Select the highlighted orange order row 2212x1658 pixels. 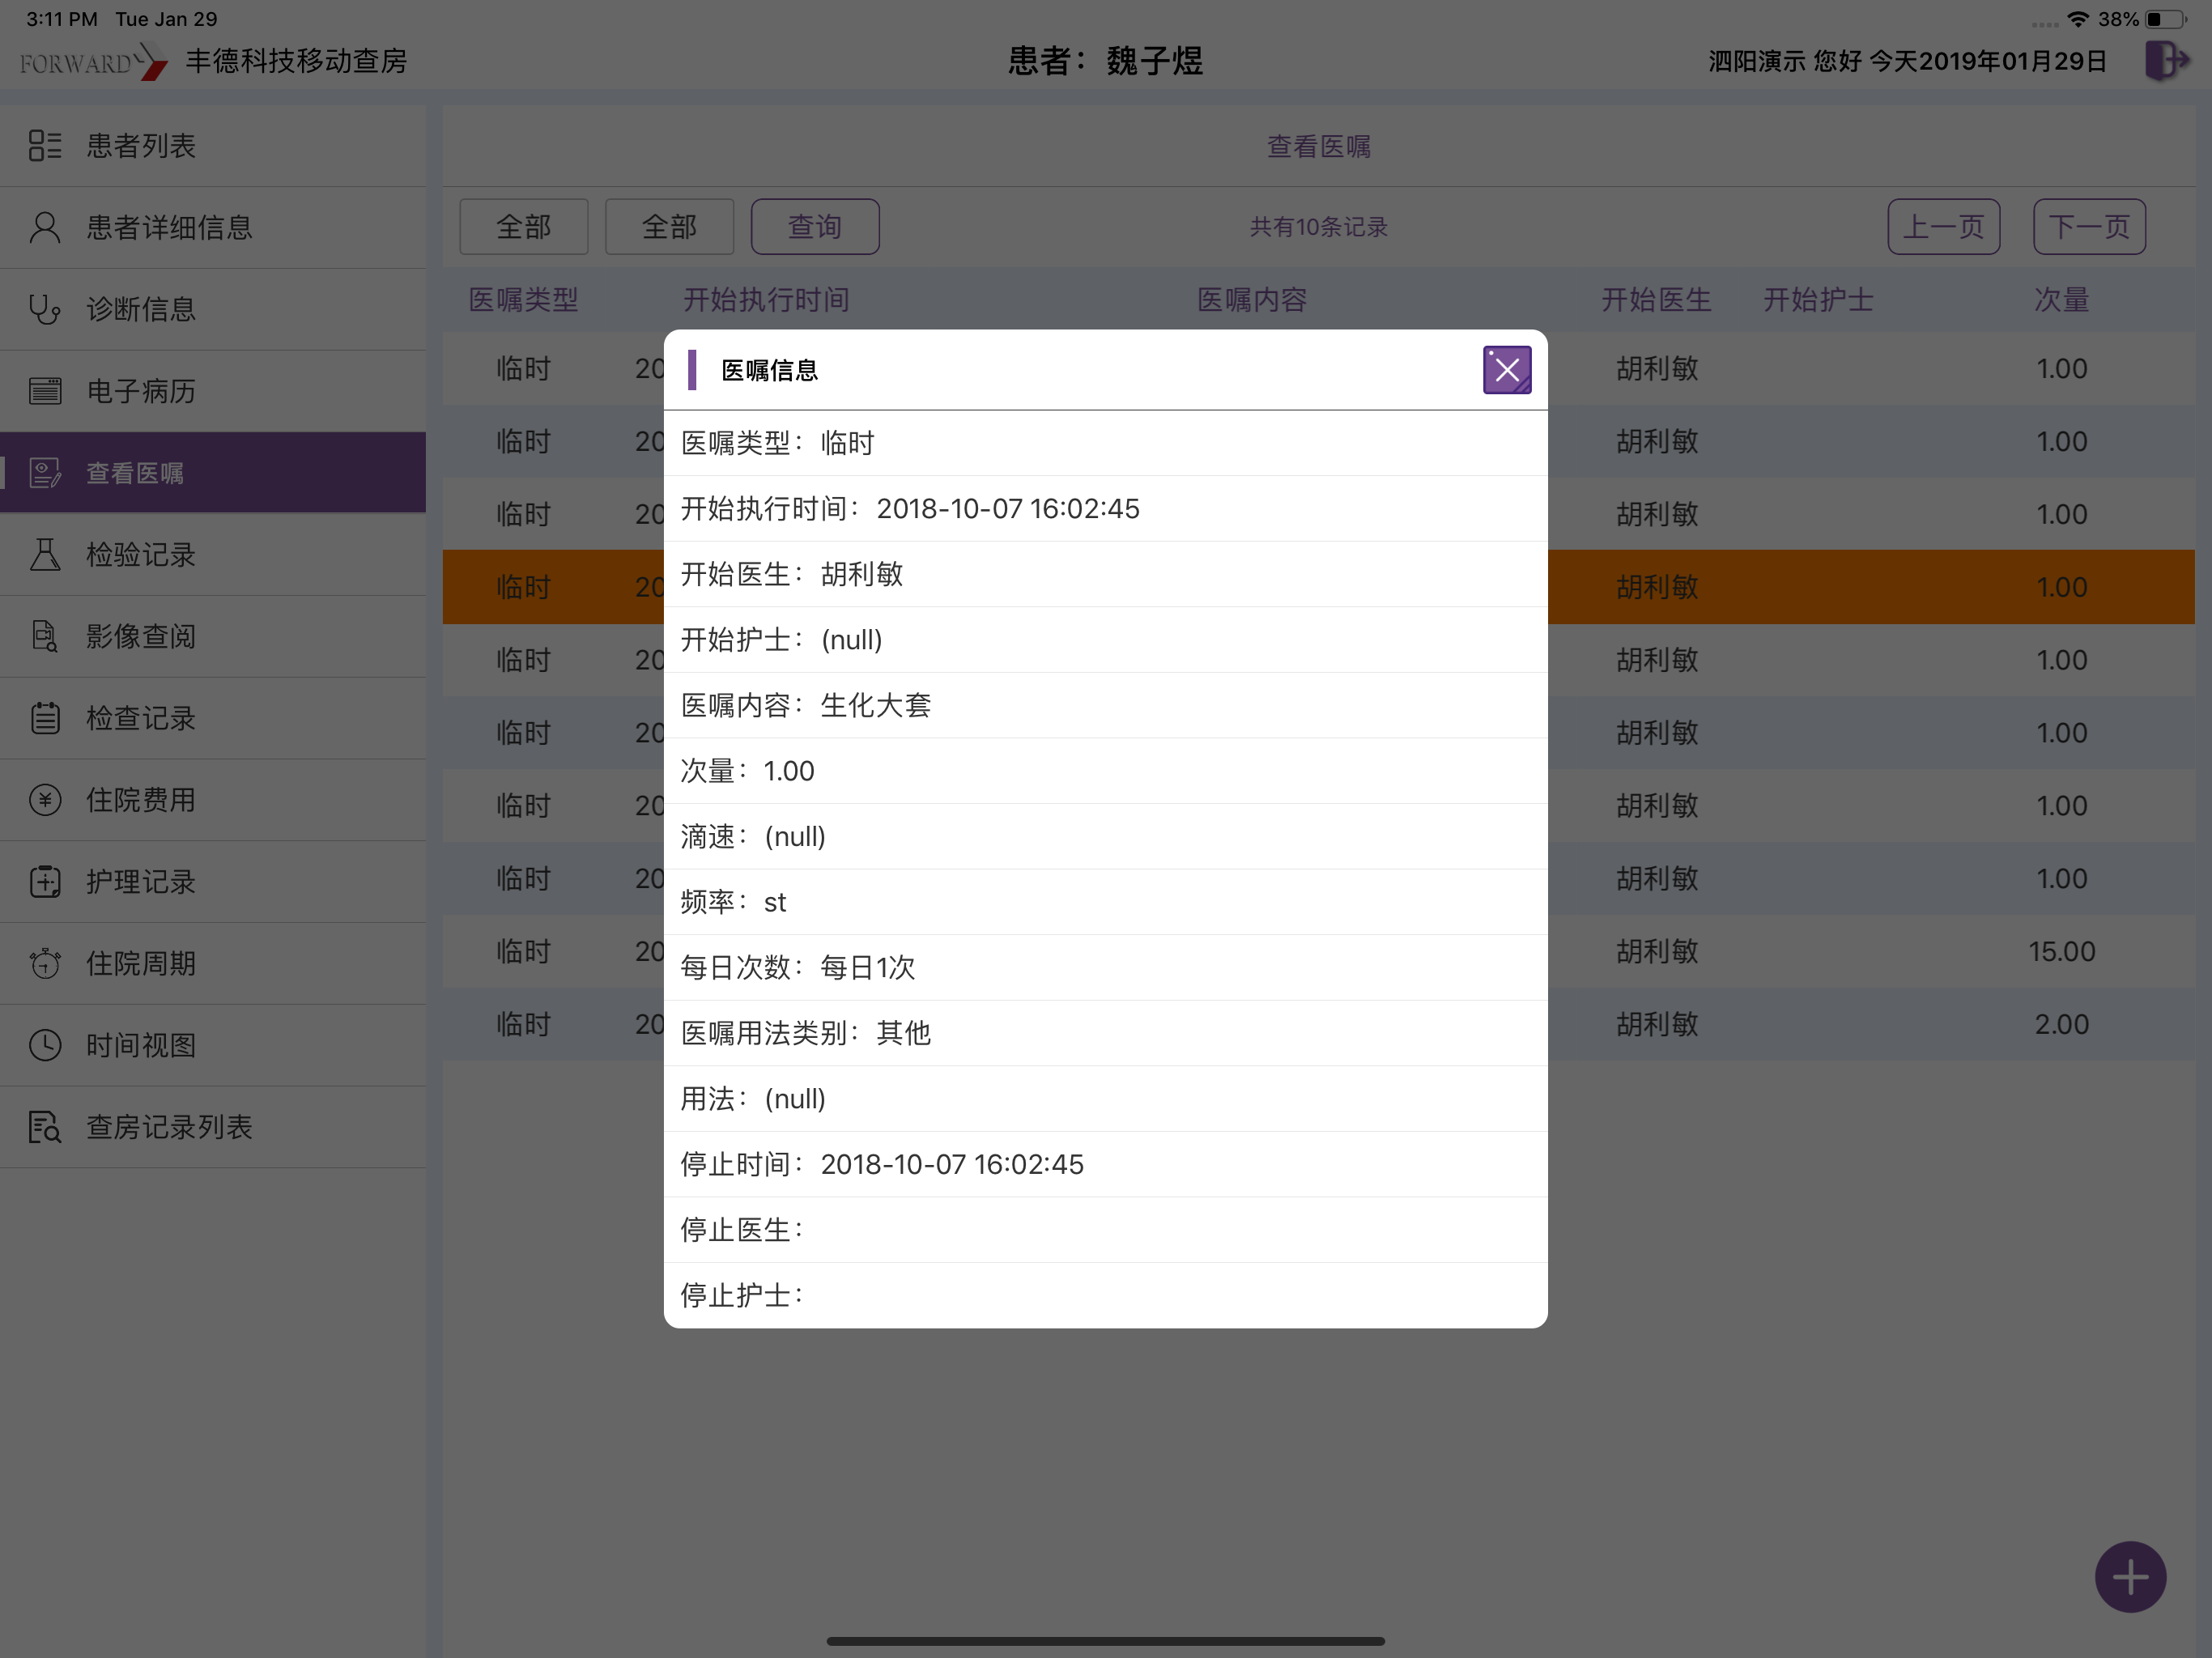[1318, 587]
